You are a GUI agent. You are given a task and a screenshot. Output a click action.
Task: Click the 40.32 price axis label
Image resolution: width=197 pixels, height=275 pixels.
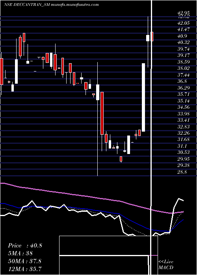point(184,42)
